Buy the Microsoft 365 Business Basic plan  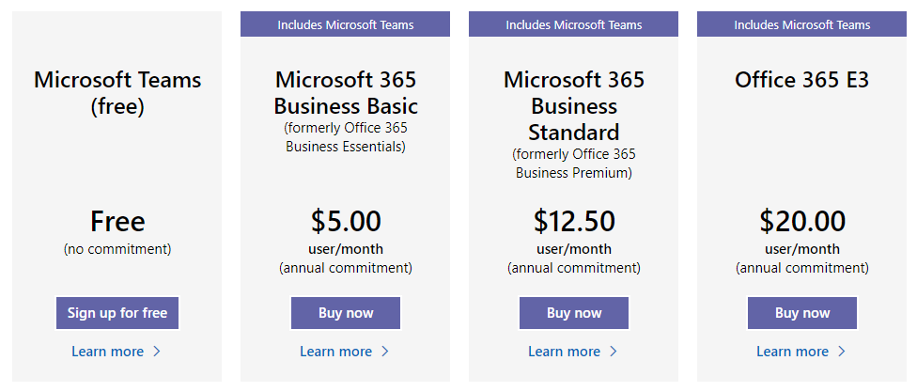[x=346, y=313]
